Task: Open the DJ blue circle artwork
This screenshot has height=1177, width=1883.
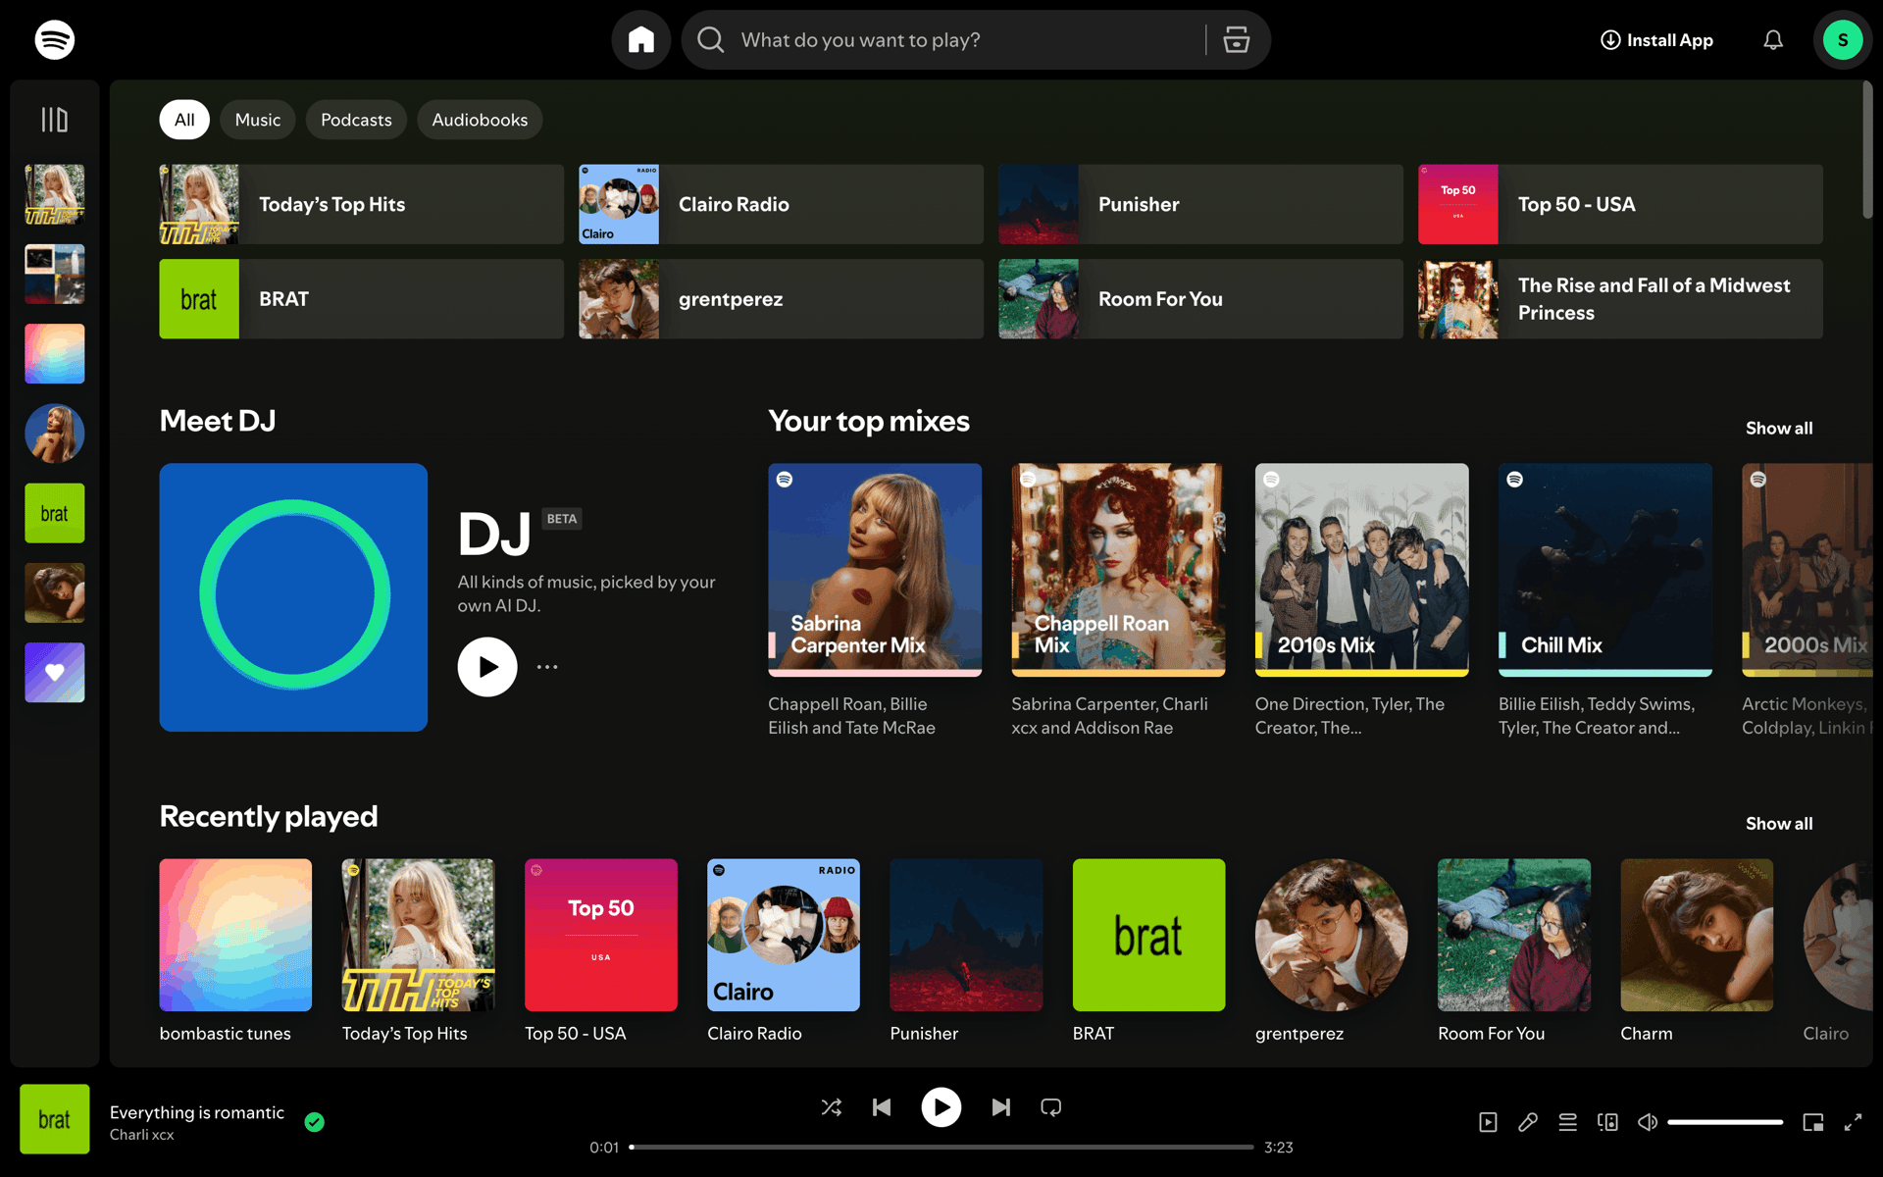Action: 293,597
